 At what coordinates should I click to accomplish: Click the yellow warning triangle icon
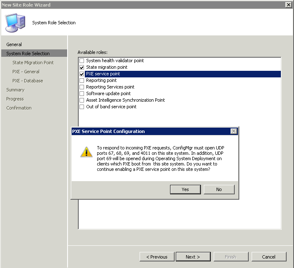point(86,152)
